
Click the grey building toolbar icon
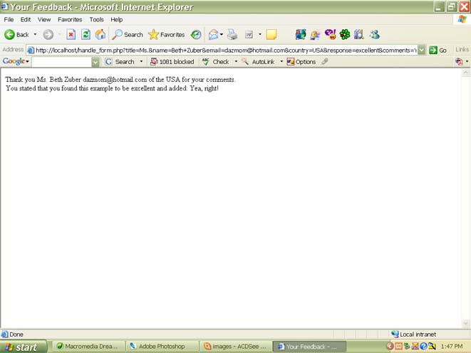pyautogui.click(x=359, y=35)
